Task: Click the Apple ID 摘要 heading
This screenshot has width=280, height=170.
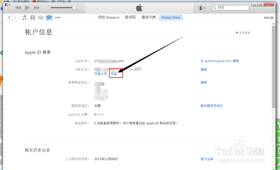Action: coord(38,52)
